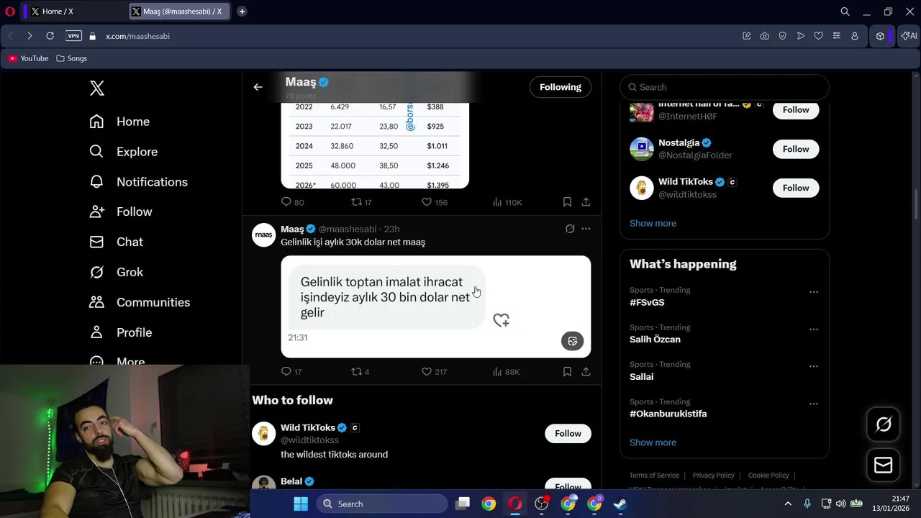Go back with the profile arrow
This screenshot has width=921, height=518.
258,87
